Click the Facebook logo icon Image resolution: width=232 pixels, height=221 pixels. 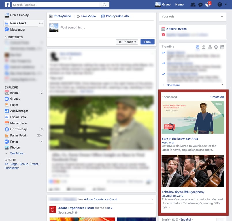7,5
